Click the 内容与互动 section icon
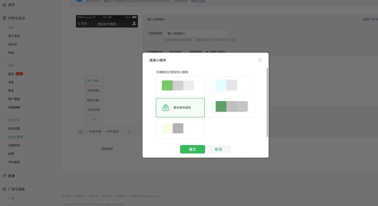The image size is (378, 206). click(x=4, y=18)
